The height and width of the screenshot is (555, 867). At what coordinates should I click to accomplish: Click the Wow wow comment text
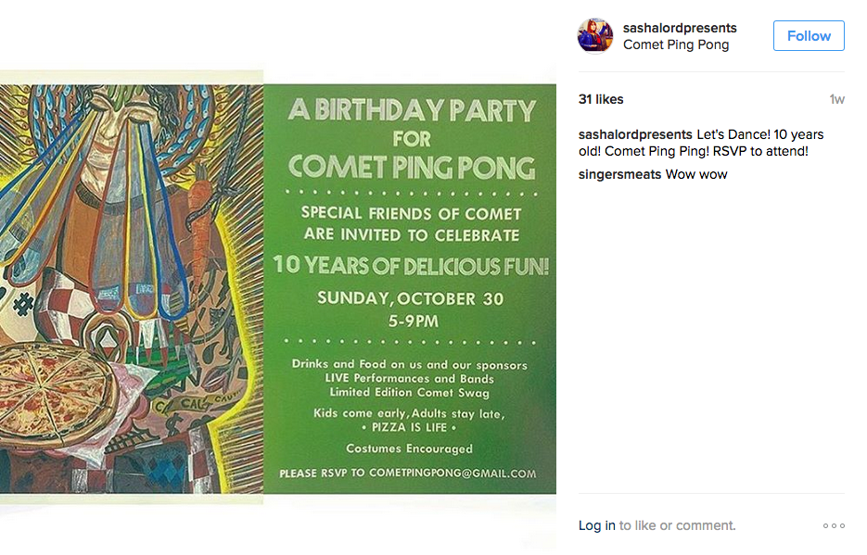696,174
